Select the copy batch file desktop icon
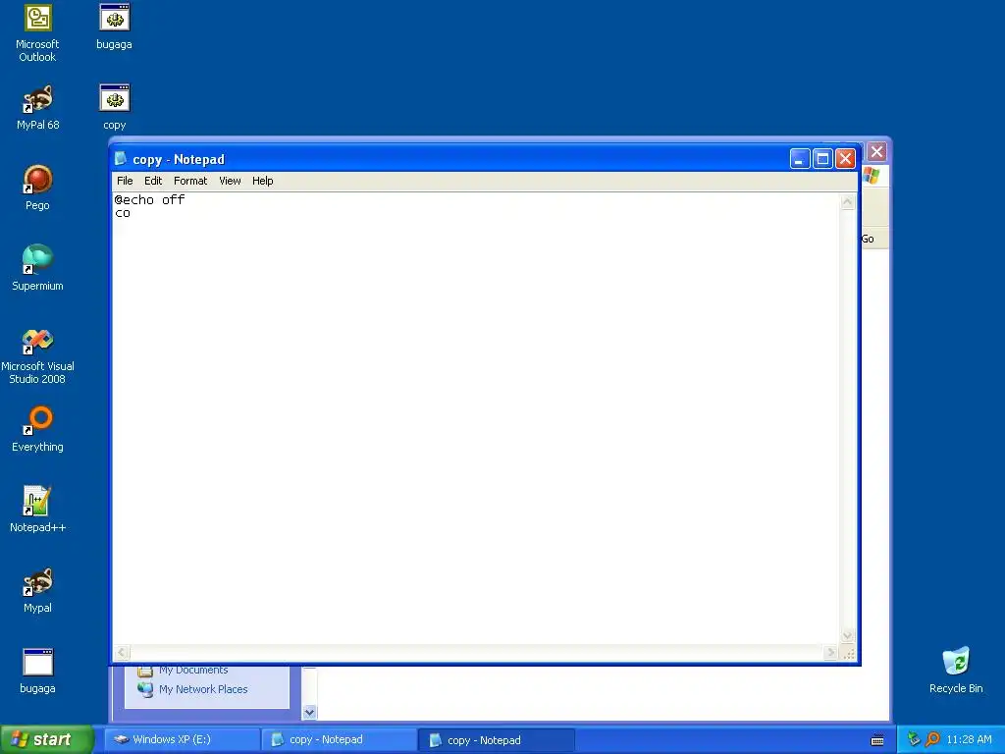The height and width of the screenshot is (754, 1005). 115,108
